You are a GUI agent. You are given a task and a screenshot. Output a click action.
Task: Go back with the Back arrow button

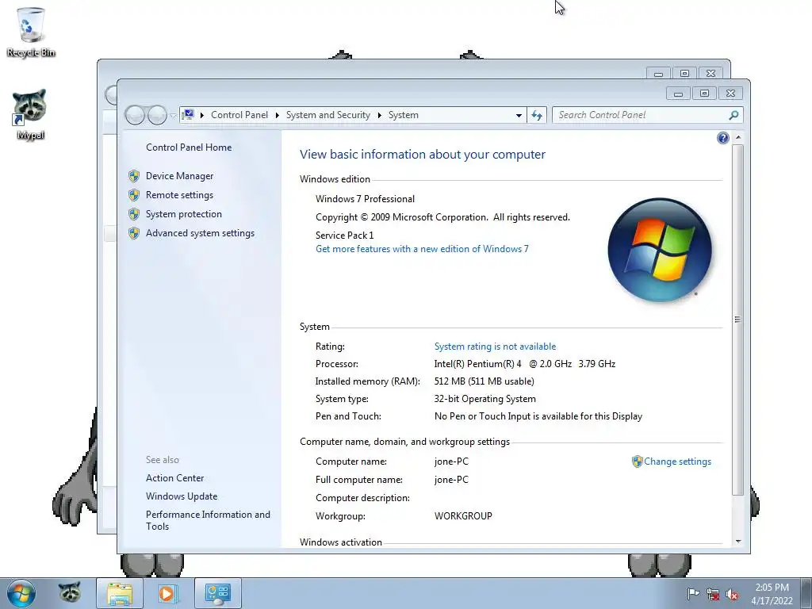tap(135, 115)
